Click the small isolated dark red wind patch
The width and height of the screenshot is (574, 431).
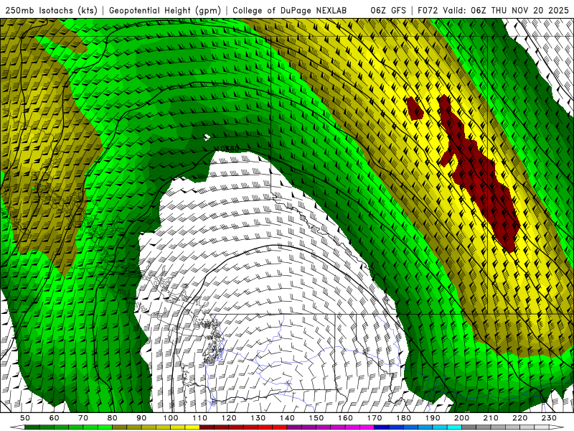(x=415, y=108)
